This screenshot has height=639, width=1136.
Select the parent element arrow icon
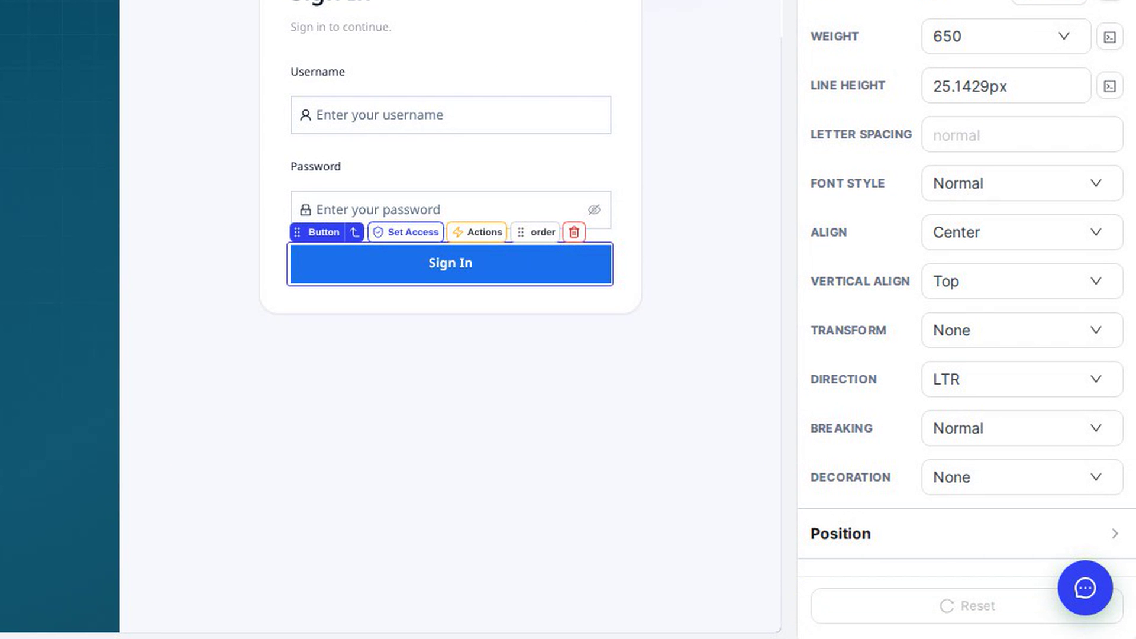[x=354, y=232]
